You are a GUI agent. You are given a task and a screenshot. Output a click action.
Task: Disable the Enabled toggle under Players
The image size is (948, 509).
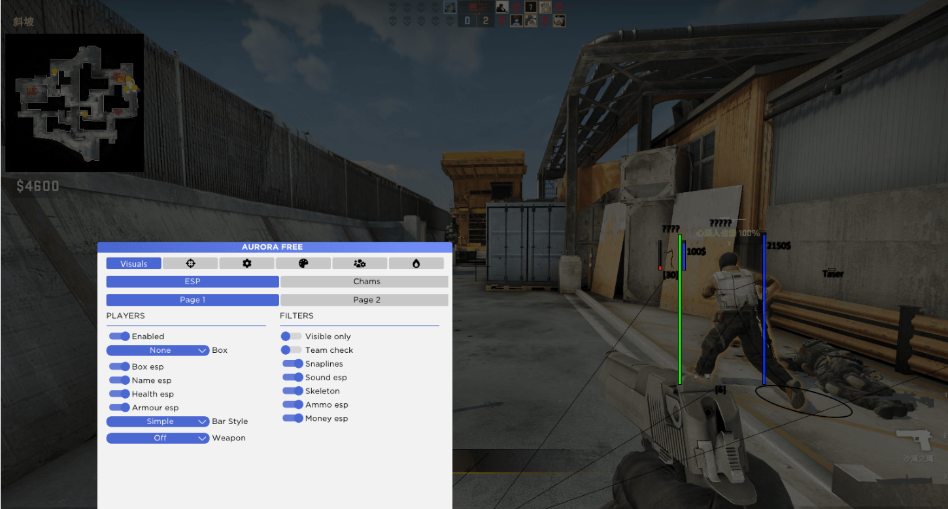point(120,337)
